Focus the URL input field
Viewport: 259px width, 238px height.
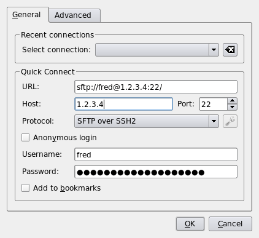coord(156,87)
